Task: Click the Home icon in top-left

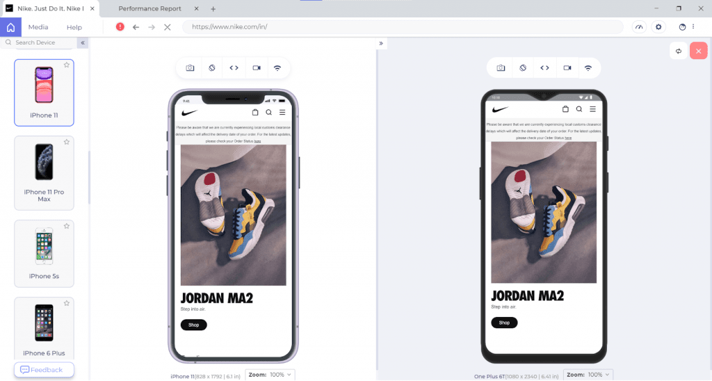Action: pyautogui.click(x=10, y=27)
